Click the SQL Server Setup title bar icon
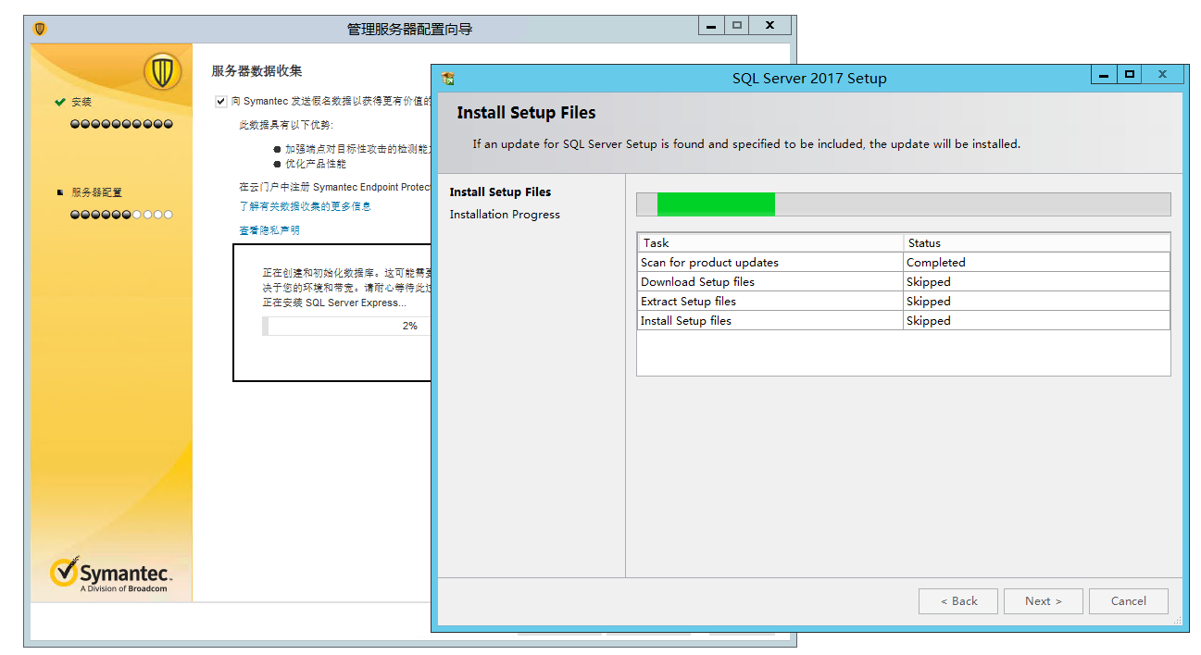Screen dimensions: 1201x655 [448, 79]
